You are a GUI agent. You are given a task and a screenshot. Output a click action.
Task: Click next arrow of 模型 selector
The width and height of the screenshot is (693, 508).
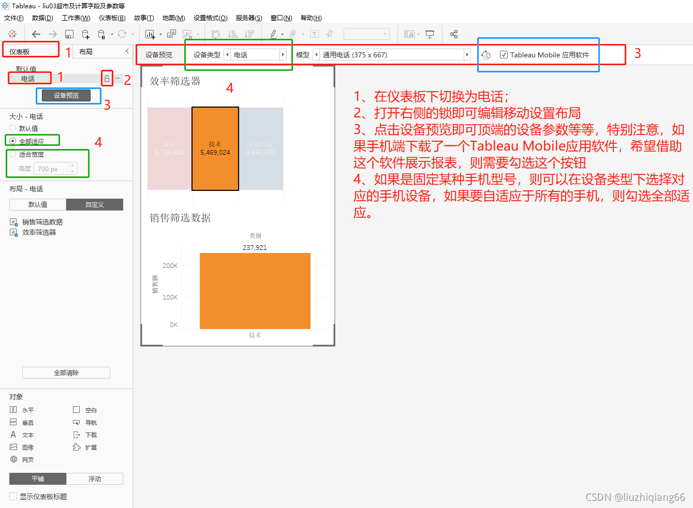[467, 55]
